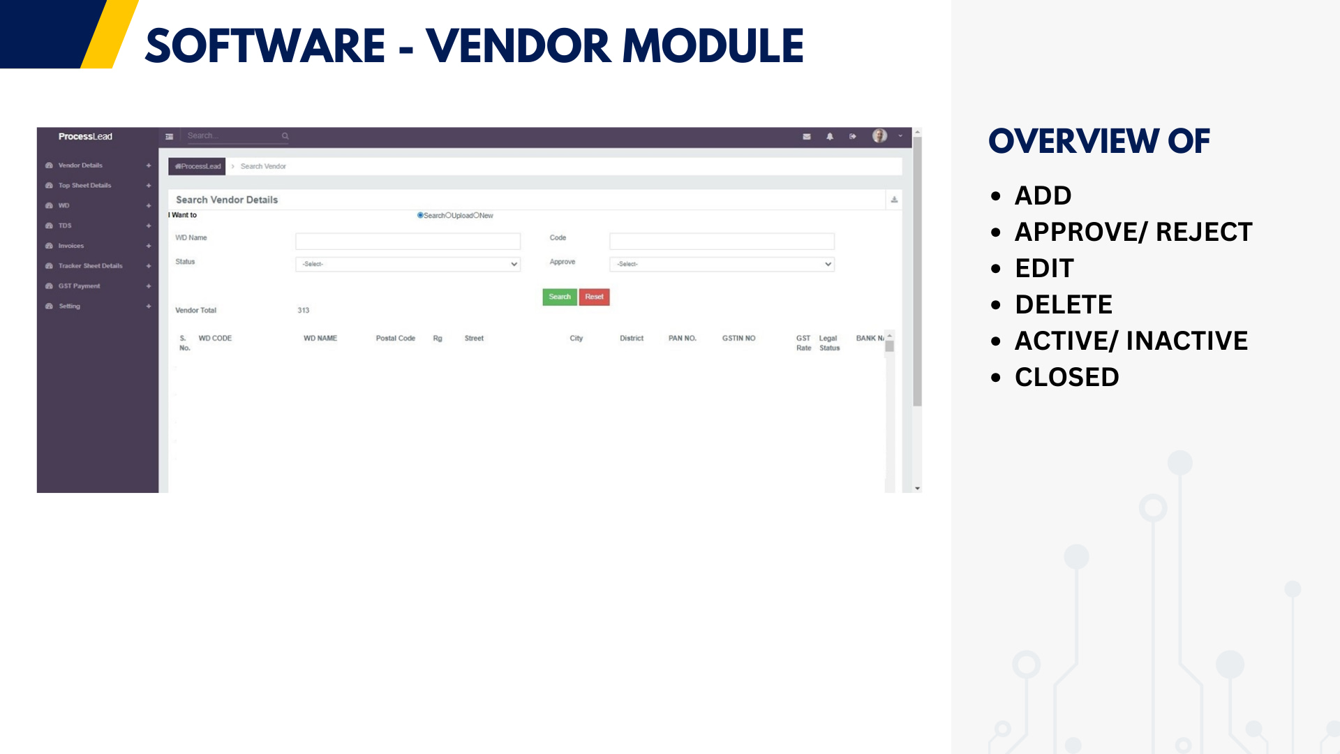Image resolution: width=1340 pixels, height=754 pixels.
Task: Click the red Reset button
Action: click(x=594, y=297)
